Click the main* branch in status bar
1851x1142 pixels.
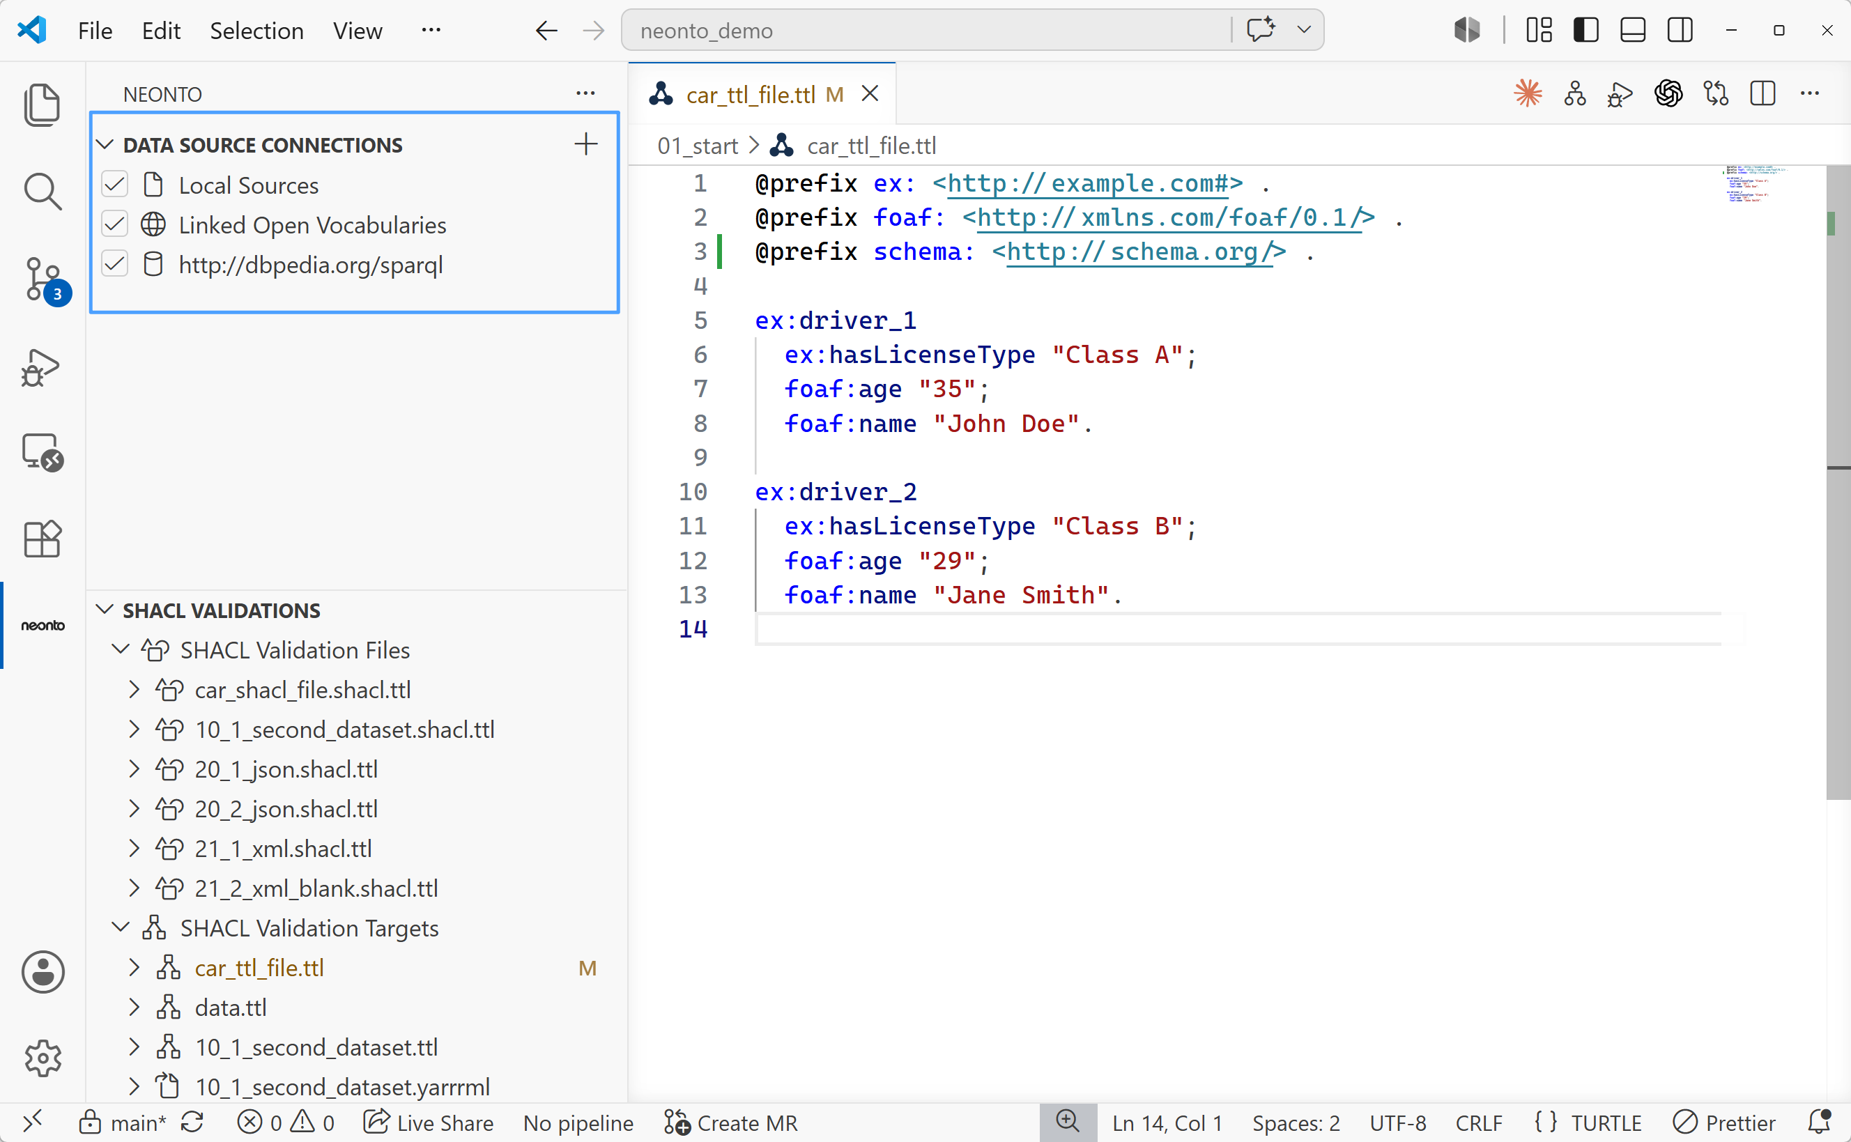pos(123,1122)
